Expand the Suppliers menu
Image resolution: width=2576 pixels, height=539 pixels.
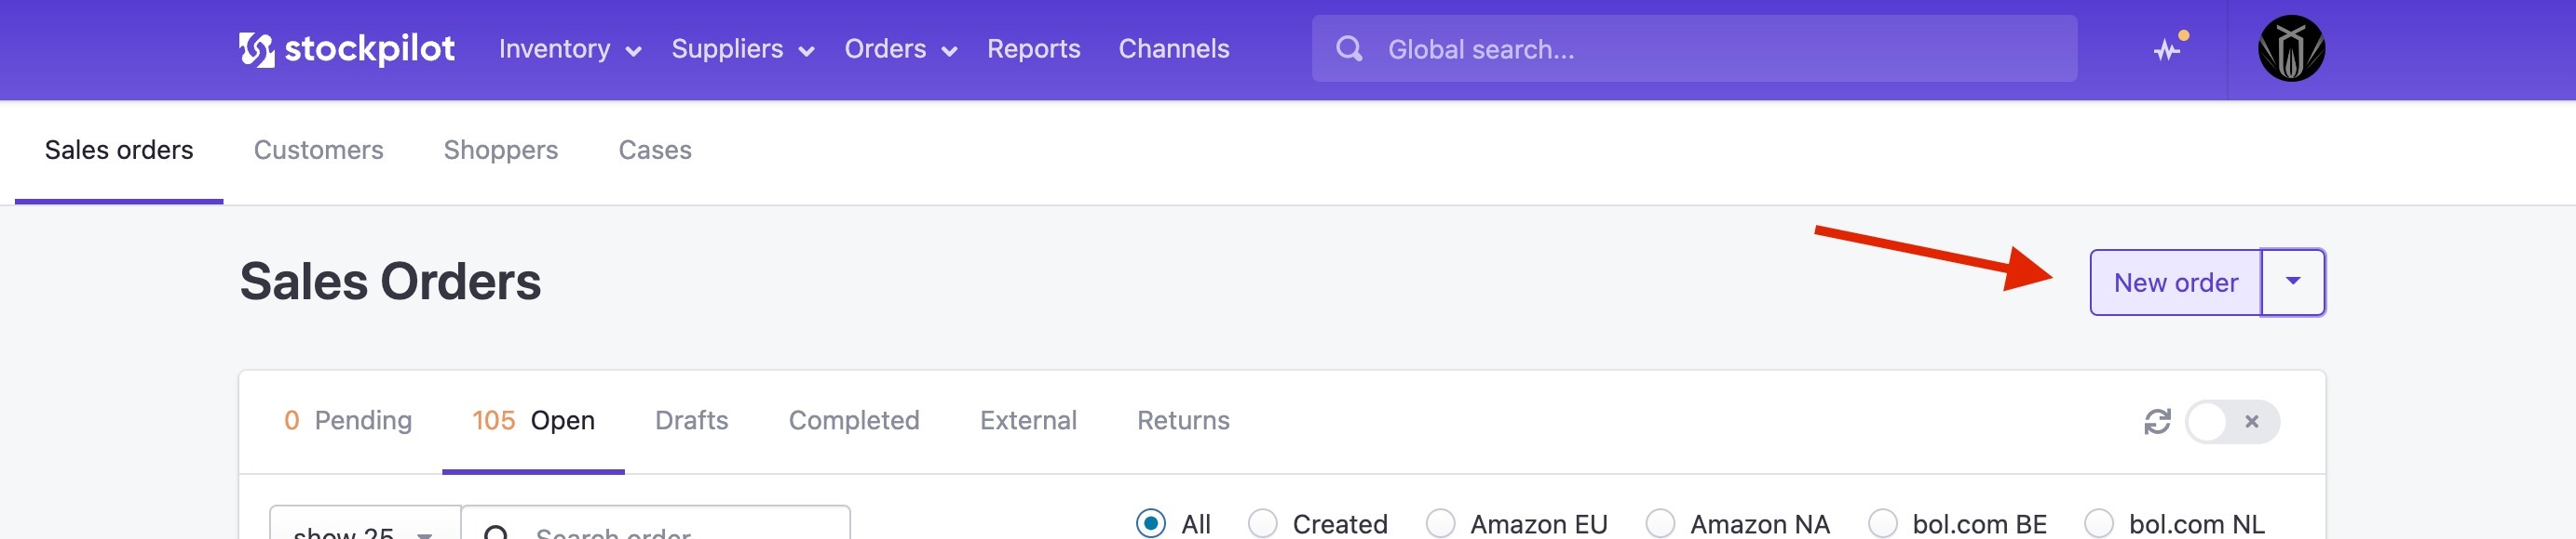(x=742, y=49)
